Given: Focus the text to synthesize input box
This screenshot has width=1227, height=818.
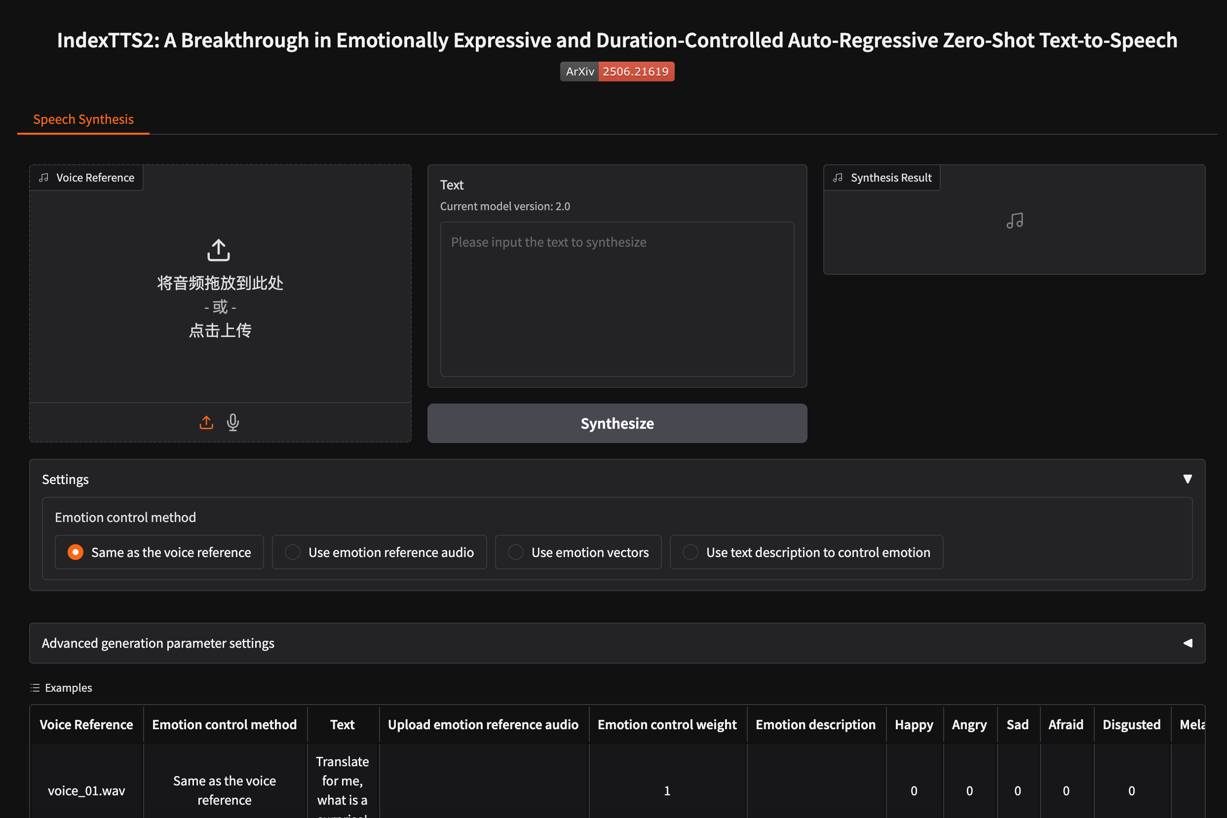Looking at the screenshot, I should pyautogui.click(x=617, y=299).
